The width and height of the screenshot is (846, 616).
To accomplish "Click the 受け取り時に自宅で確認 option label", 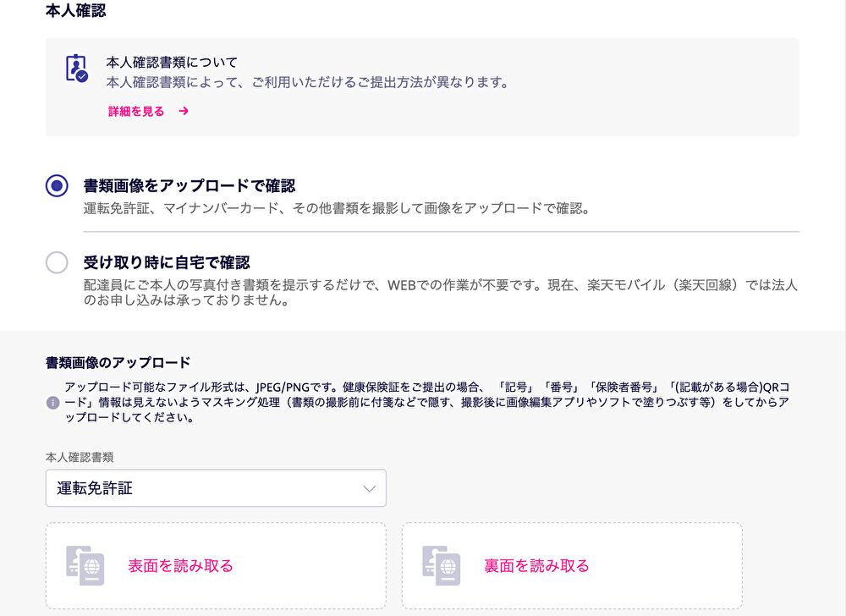I will pos(167,262).
